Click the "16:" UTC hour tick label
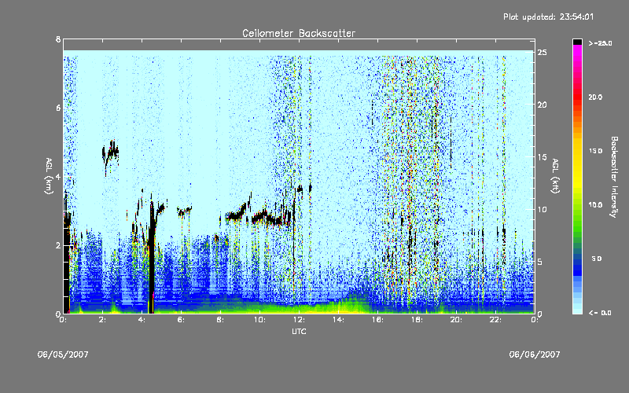The image size is (629, 393). click(377, 320)
